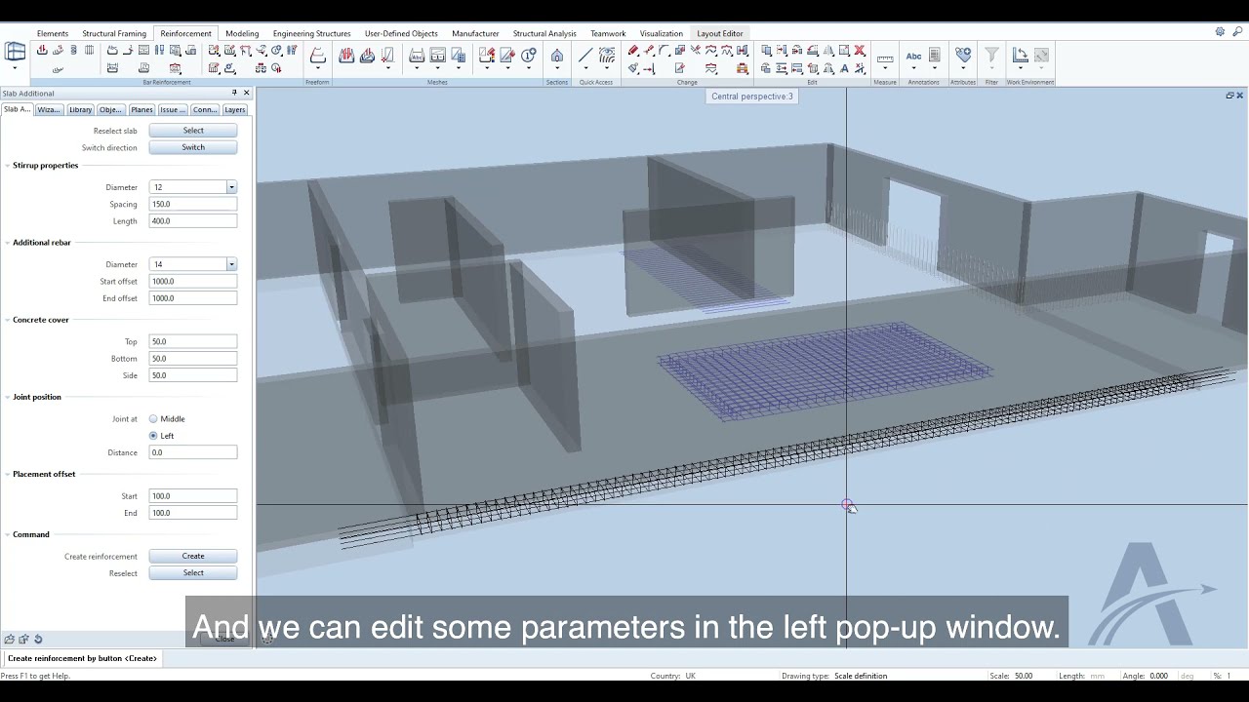Click the bucket paint icon in Change group
The width and height of the screenshot is (1249, 702).
pyautogui.click(x=633, y=68)
